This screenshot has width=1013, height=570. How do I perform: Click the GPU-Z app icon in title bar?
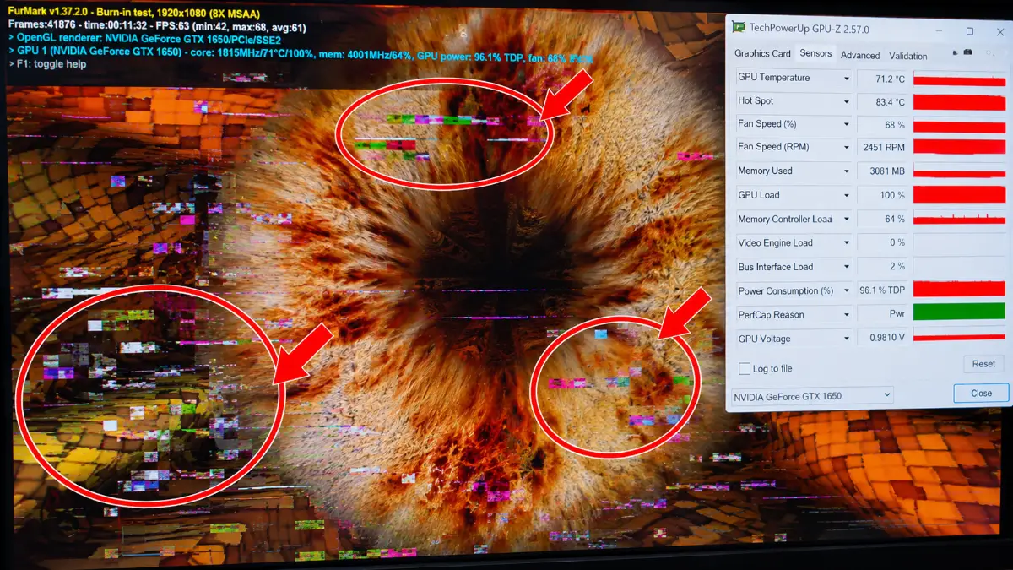[739, 28]
